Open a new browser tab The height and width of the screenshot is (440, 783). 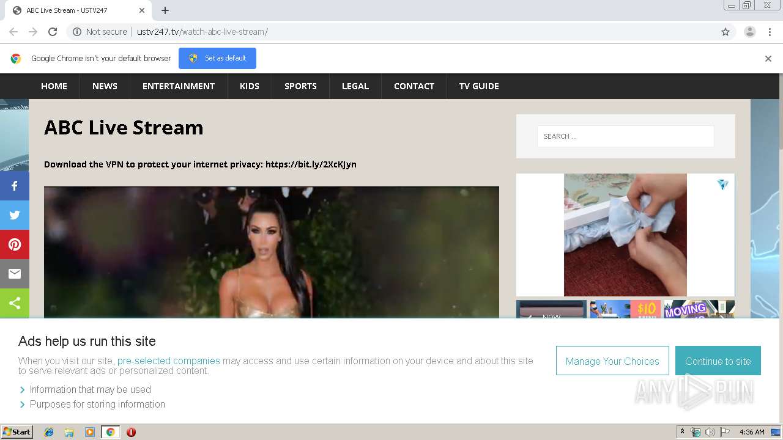(x=165, y=10)
